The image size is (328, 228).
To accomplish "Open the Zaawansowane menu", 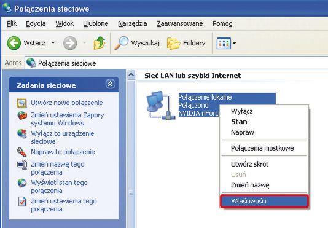I will 180,23.
